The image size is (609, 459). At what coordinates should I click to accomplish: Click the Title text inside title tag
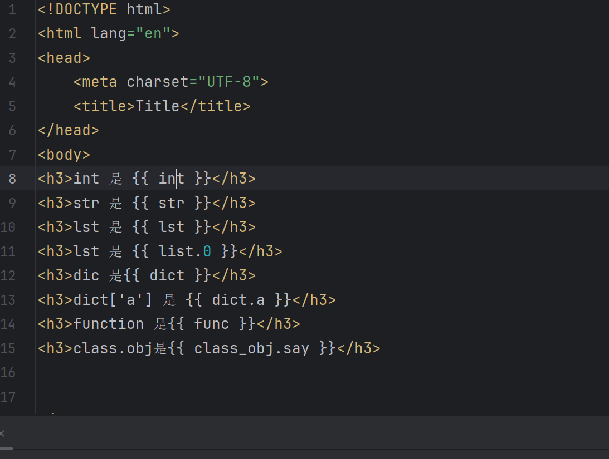158,106
